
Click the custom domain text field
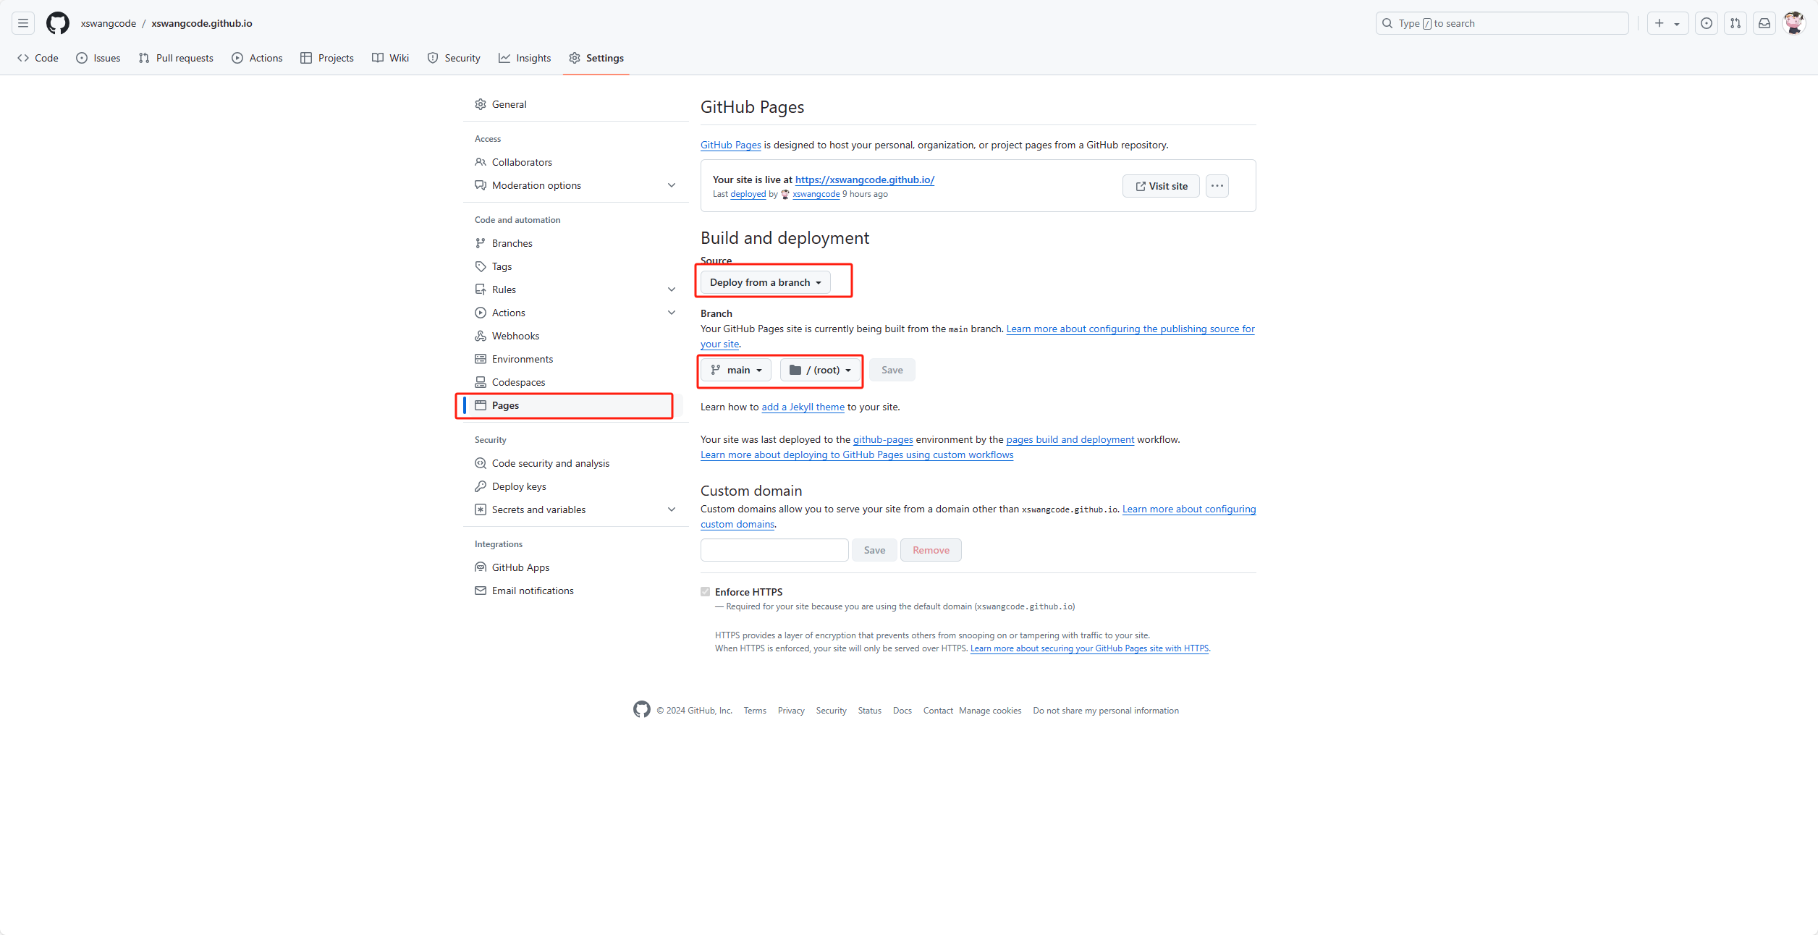pos(774,550)
